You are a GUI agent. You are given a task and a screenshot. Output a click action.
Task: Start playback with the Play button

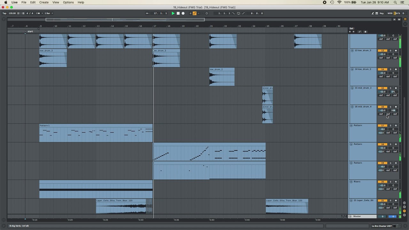coord(173,13)
